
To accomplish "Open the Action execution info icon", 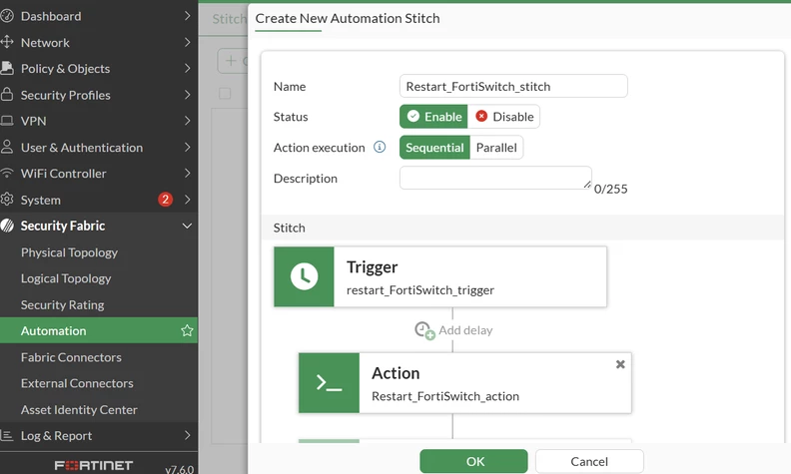I will coord(380,147).
